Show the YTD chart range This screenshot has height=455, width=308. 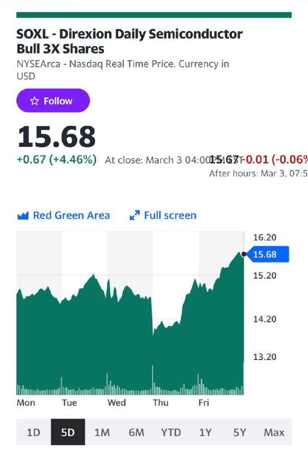click(x=171, y=432)
